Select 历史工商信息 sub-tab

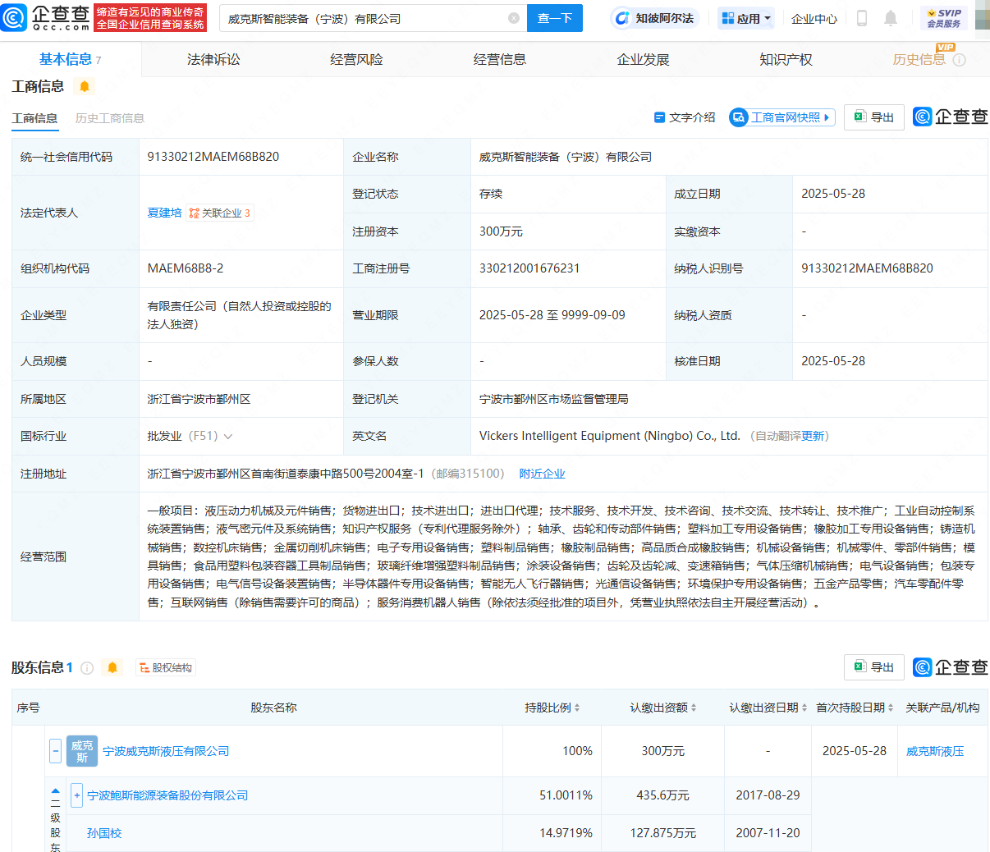[x=110, y=118]
